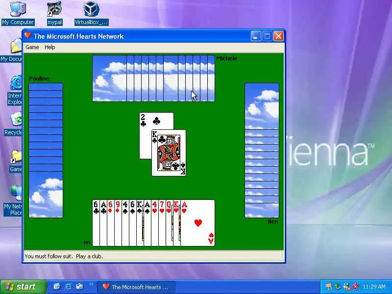
Task: Launch Internet Explorer from Quick Launch
Action: 68,287
